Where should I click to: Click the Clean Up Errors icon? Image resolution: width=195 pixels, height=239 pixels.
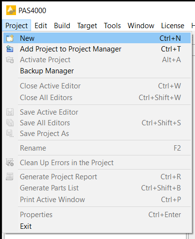[x=10, y=162]
